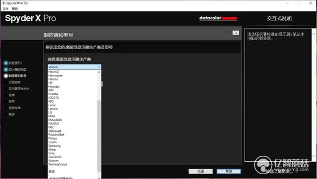Image resolution: width=317 pixels, height=179 pixels.
Task: Select the 查看校准 step in sidebar
Action: coord(14,108)
